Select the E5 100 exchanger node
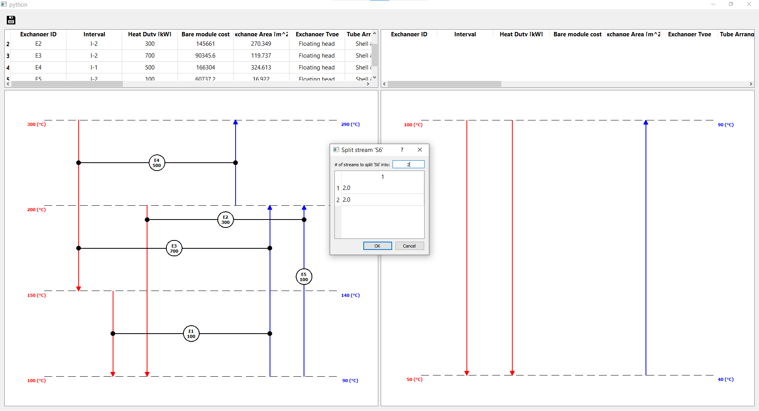The width and height of the screenshot is (759, 411). (x=304, y=277)
